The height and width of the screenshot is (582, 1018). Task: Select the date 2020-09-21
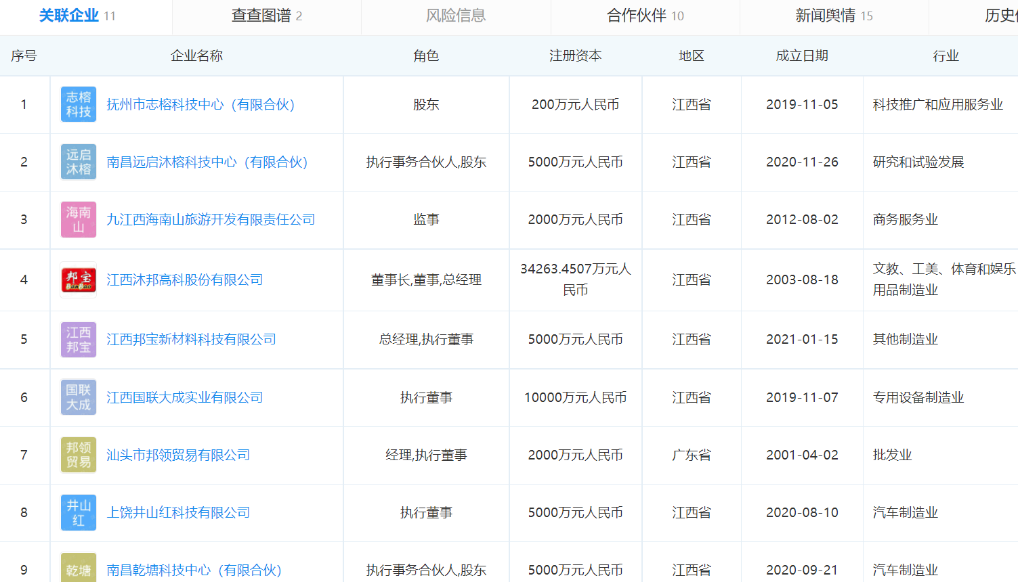802,570
